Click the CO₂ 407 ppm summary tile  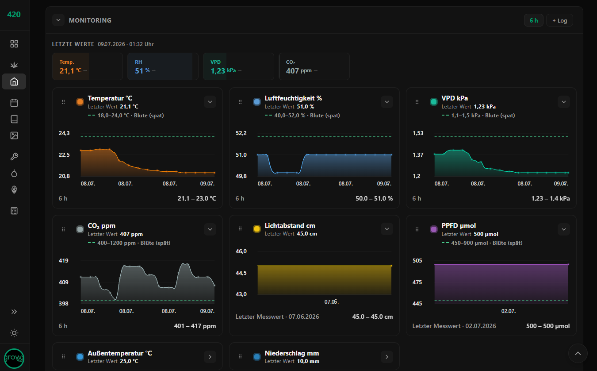pyautogui.click(x=314, y=66)
